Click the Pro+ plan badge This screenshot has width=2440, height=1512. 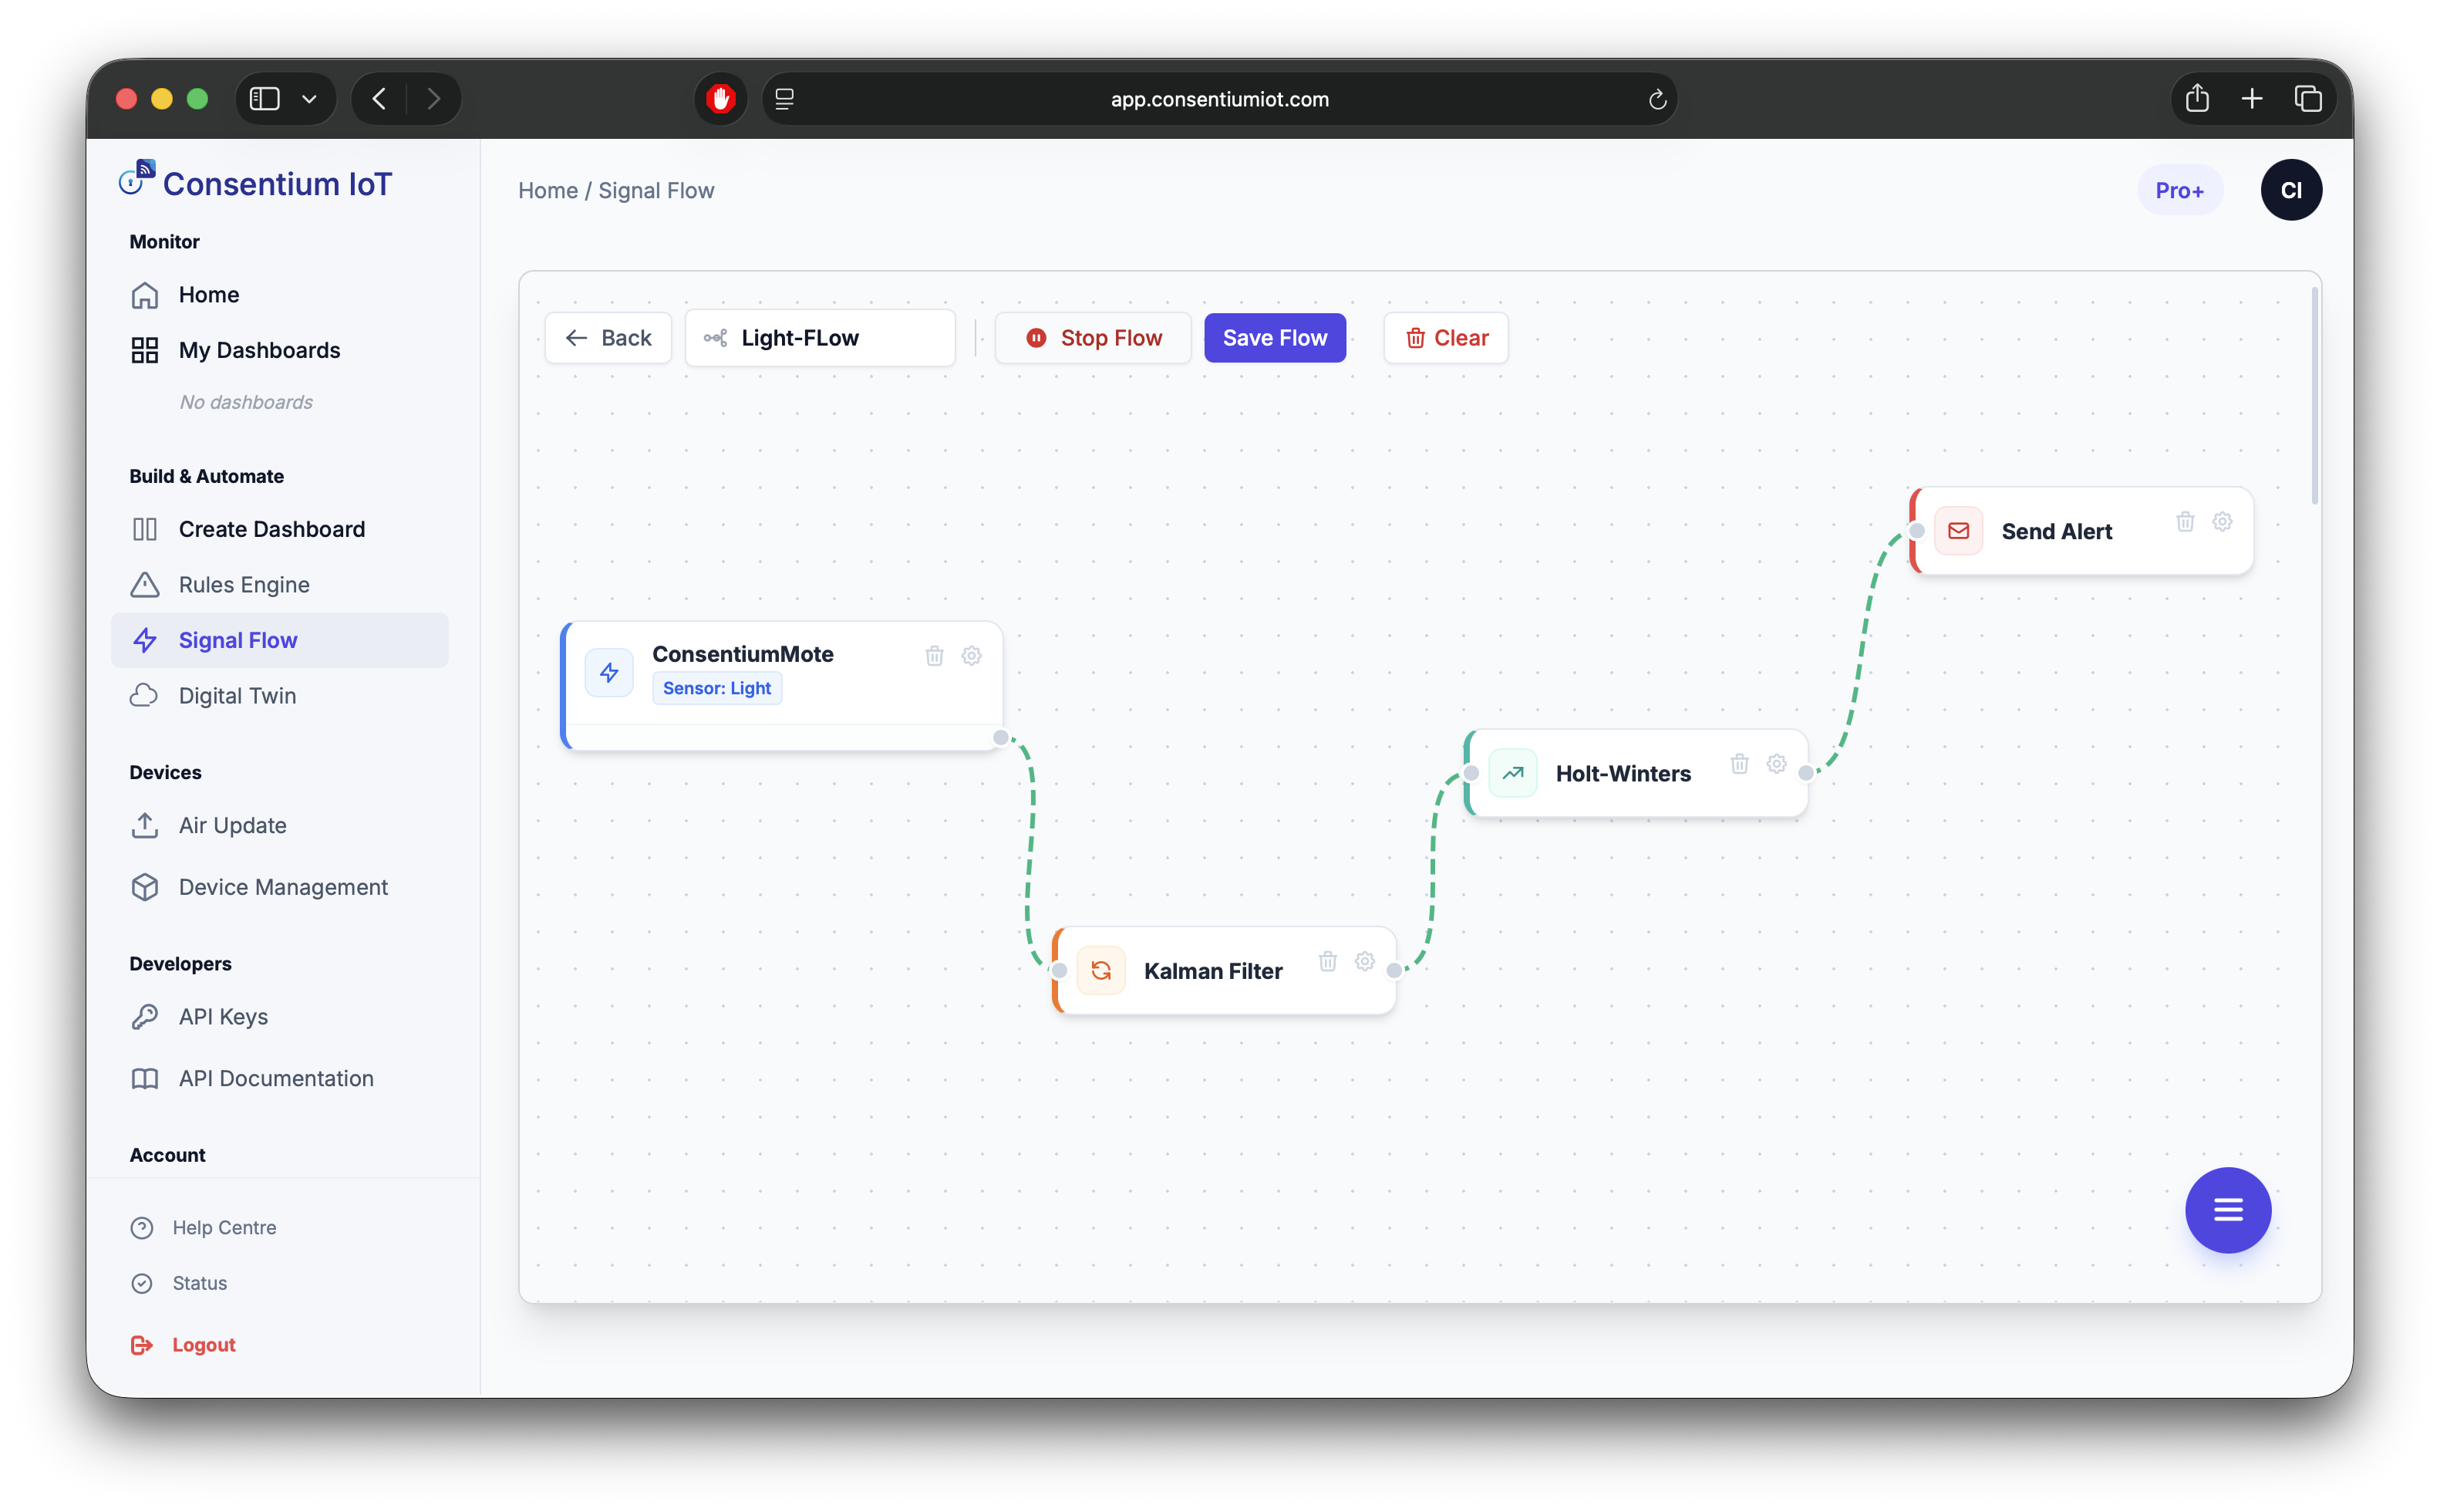tap(2179, 190)
